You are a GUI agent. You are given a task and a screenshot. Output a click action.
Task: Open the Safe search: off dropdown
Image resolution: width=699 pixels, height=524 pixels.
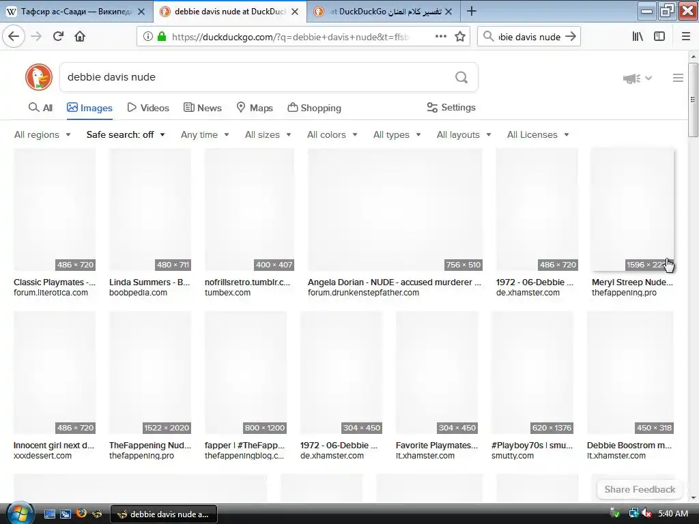click(126, 134)
